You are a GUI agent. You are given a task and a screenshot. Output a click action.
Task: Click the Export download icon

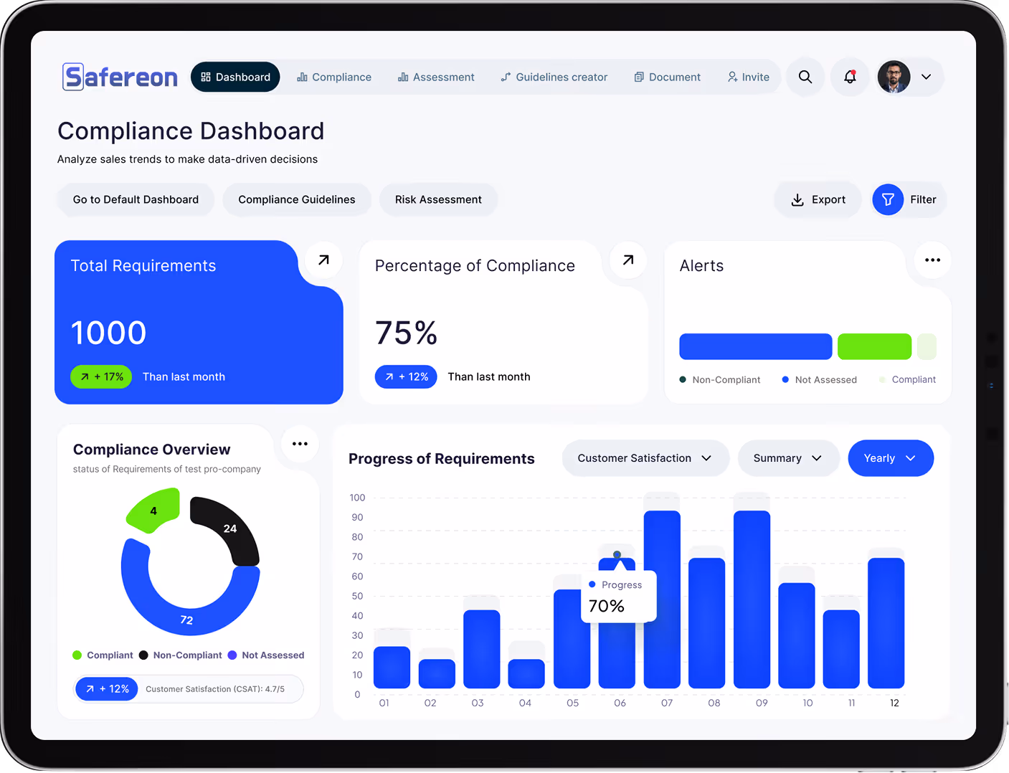tap(797, 200)
